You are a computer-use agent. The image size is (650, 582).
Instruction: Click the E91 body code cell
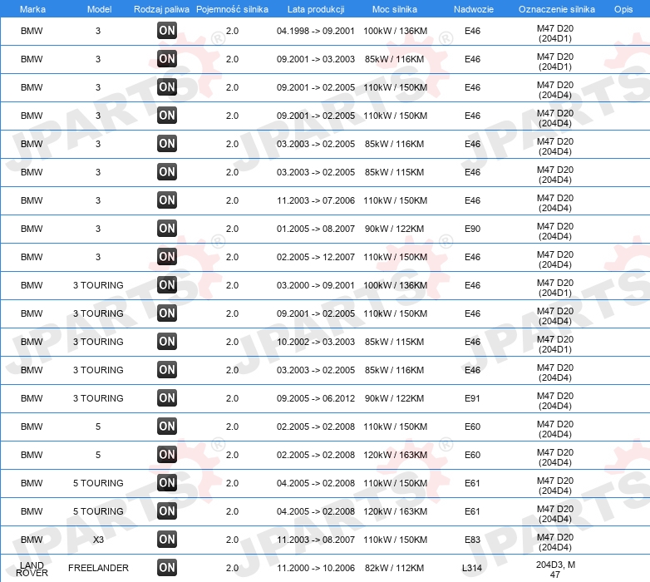click(x=472, y=398)
